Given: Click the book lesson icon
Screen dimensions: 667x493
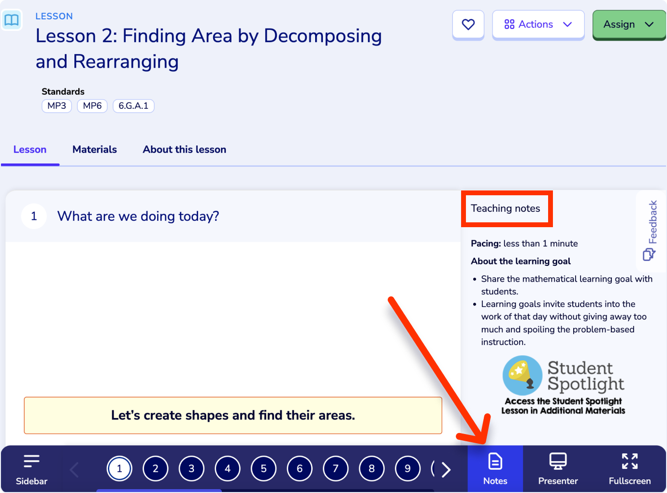Looking at the screenshot, I should [12, 20].
